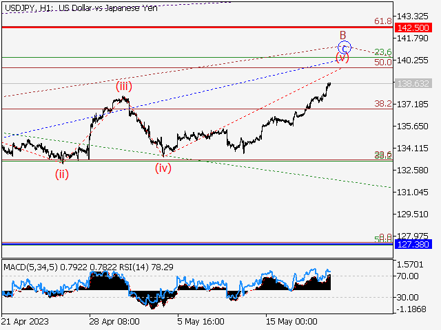The image size is (441, 330).
Task: Click the 61.8 Fibonacci level label
Action: pyautogui.click(x=383, y=21)
